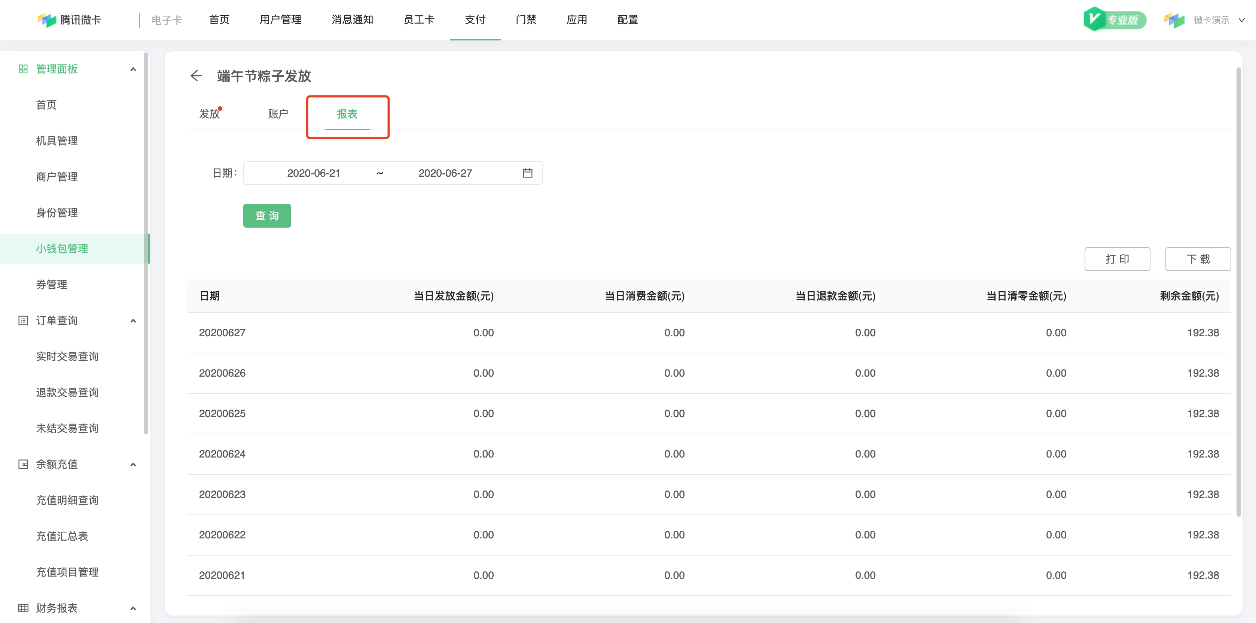Click the 当日退款金额(元) column header
This screenshot has height=623, width=1256.
point(836,296)
